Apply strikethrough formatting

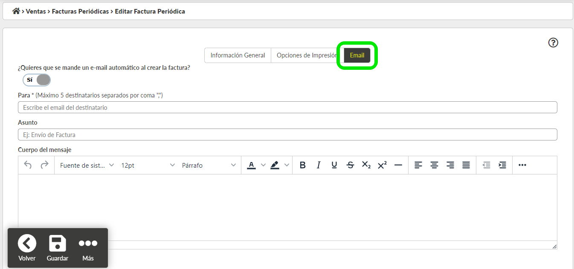tap(350, 165)
